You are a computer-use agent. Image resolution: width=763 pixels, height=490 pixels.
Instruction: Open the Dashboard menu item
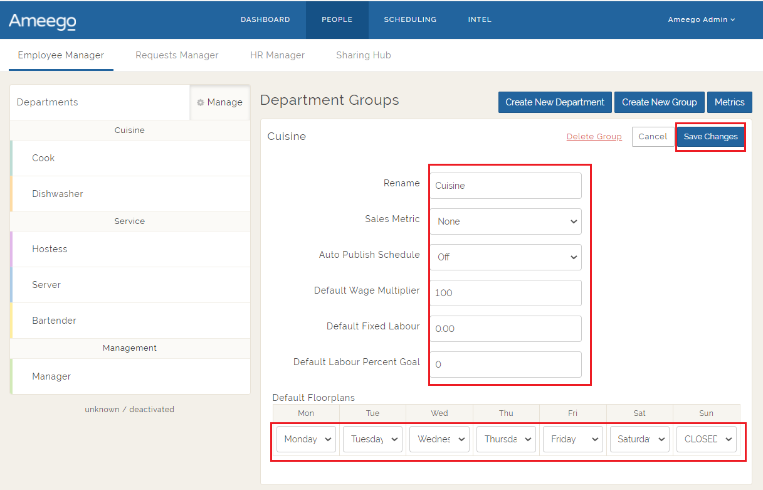[265, 19]
